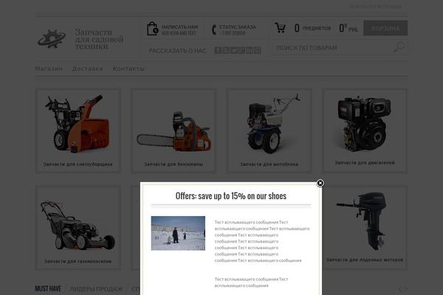Share on LinkedIn icon
Image resolution: width=443 pixels, height=295 pixels.
click(250, 50)
